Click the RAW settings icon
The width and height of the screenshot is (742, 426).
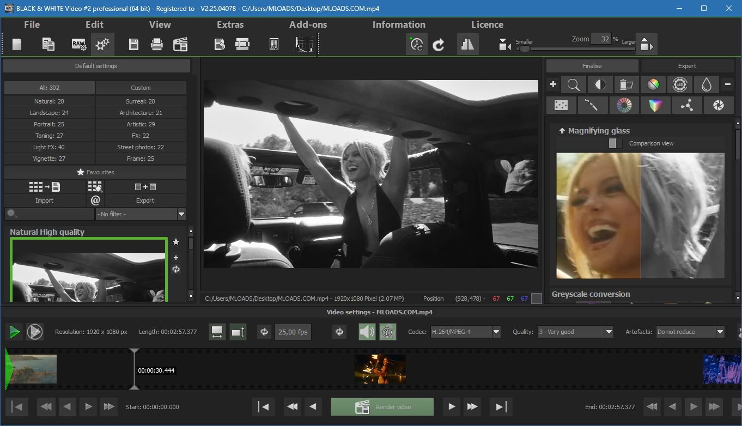[x=79, y=45]
